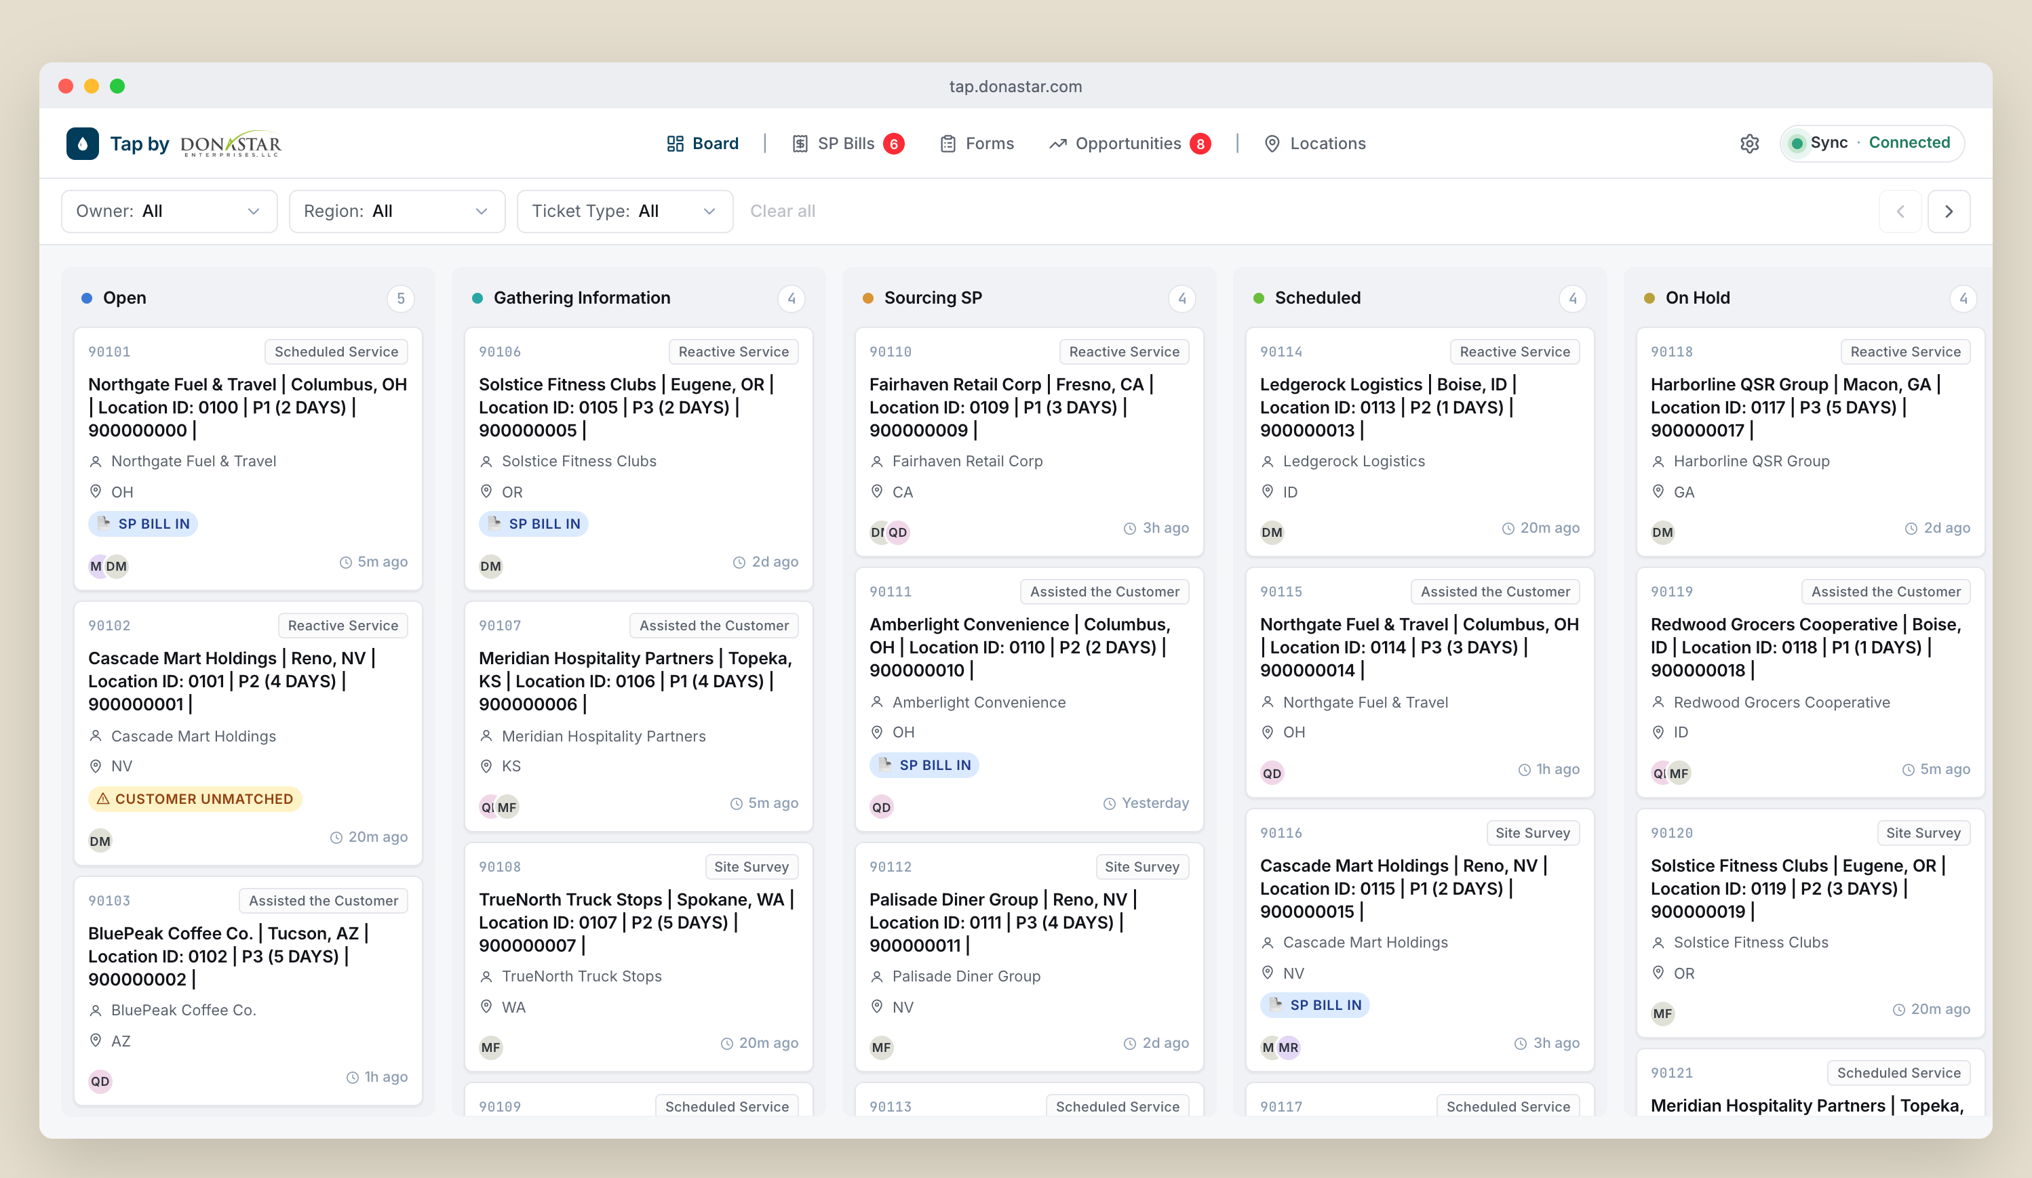
Task: Click the next columns arrow button
Action: click(1949, 211)
